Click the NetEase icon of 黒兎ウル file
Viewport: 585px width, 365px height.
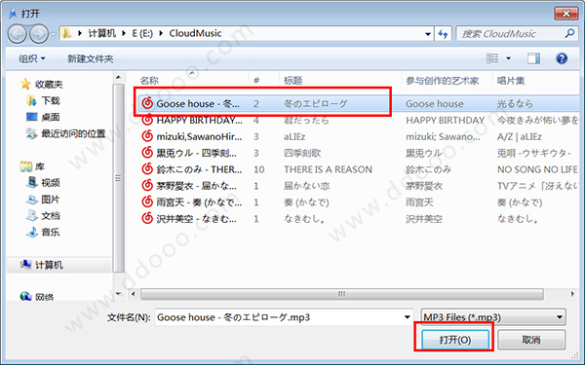tap(147, 153)
